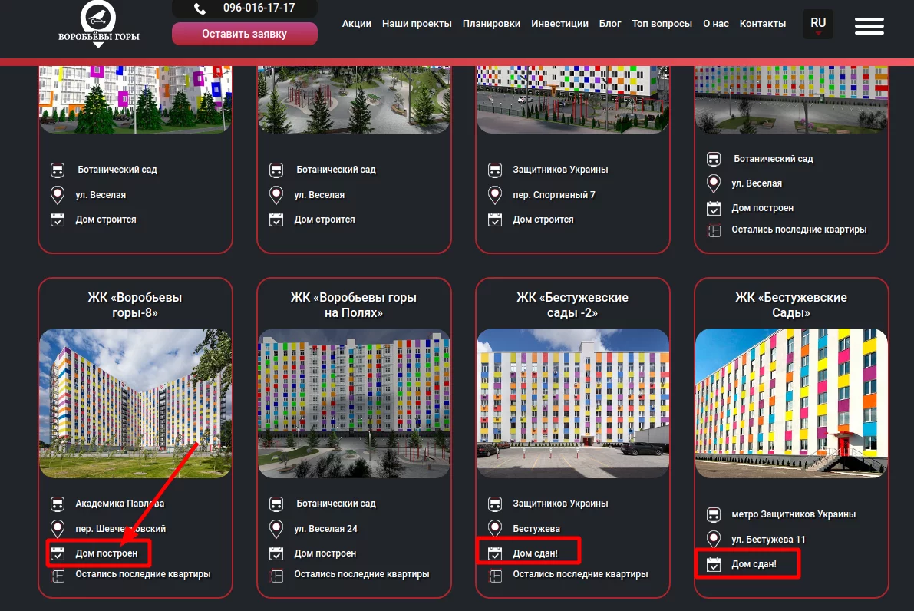Screen dimensions: 914x611
Task: Click calendar icon in «Бестужевские сады -2» card
Action: (495, 553)
